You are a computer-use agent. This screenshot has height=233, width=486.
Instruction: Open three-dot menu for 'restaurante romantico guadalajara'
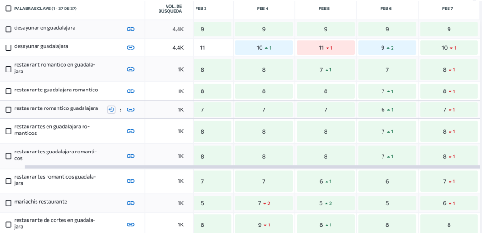click(121, 109)
